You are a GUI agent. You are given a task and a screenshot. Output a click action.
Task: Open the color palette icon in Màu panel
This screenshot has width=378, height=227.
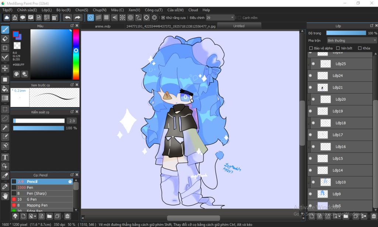tap(16, 74)
